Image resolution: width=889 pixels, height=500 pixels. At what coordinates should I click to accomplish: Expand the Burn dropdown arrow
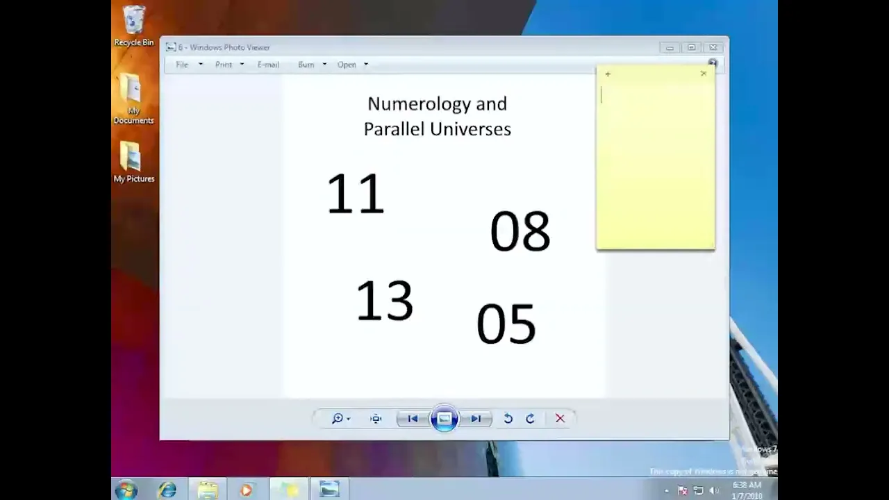click(324, 65)
